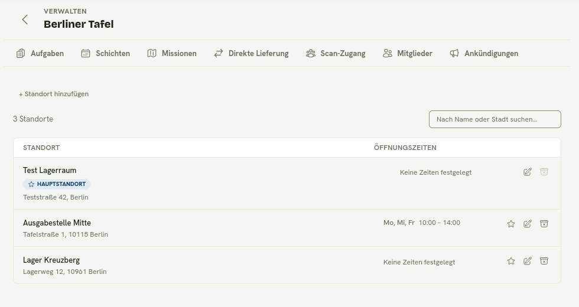Mark Ausgabestelle Mitte as main location
579x307 pixels.
510,224
